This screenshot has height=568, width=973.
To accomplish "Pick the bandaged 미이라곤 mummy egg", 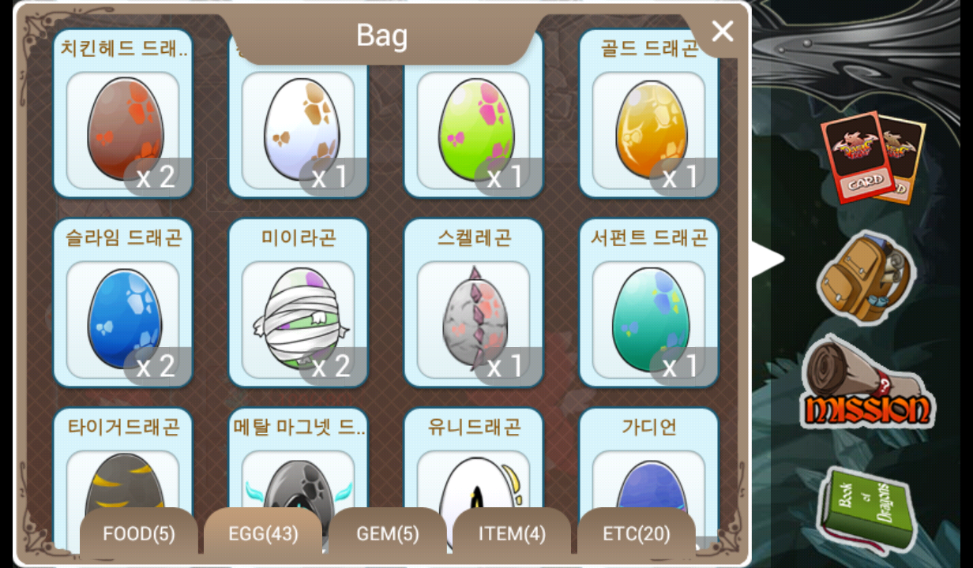I will pos(299,303).
